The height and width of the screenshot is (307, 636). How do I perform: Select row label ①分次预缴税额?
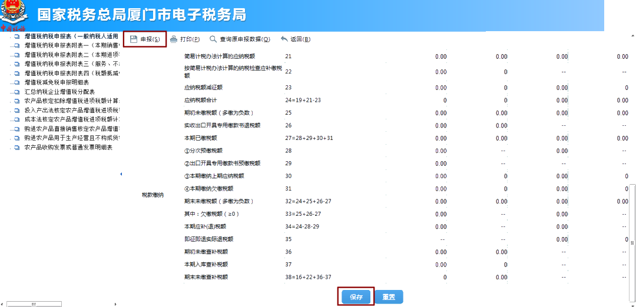(x=203, y=151)
